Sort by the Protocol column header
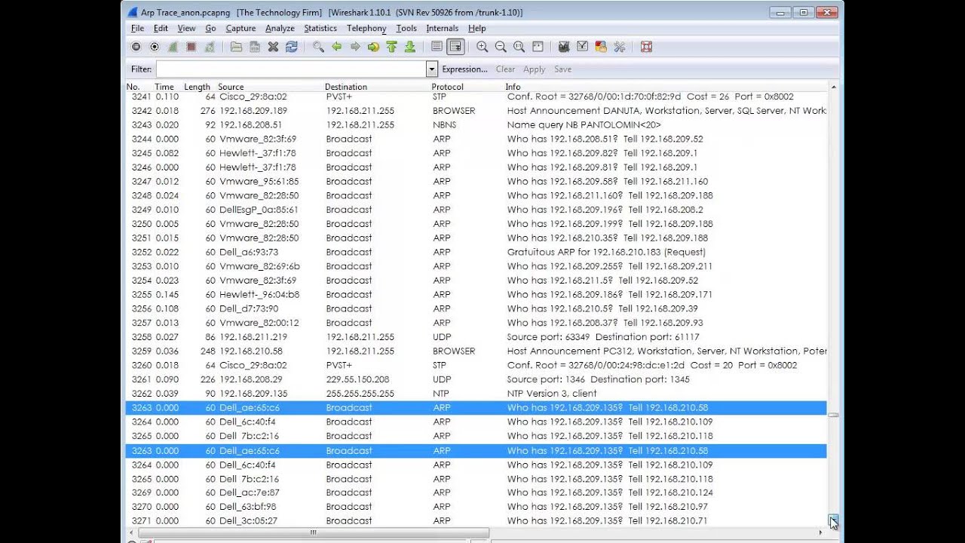This screenshot has width=965, height=543. click(447, 87)
